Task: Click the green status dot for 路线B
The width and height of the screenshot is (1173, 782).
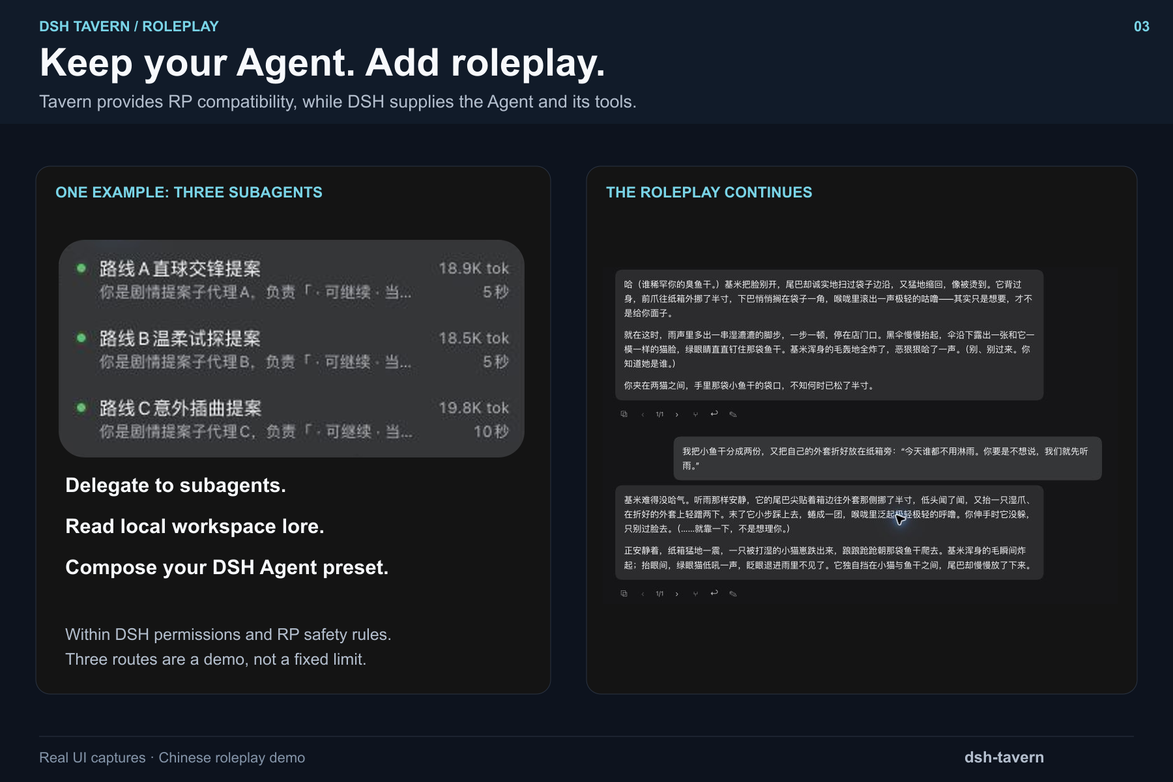Action: point(81,338)
